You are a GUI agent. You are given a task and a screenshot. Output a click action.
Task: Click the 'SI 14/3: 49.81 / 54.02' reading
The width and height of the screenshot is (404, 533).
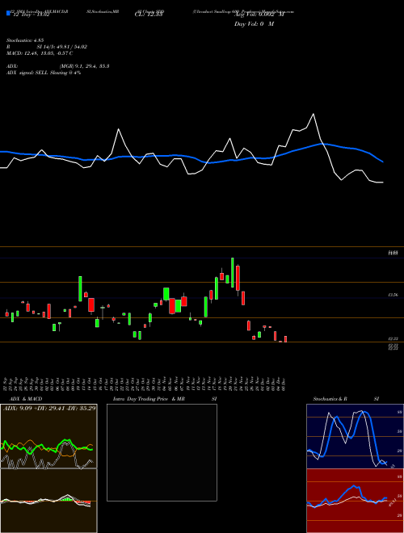coord(62,47)
